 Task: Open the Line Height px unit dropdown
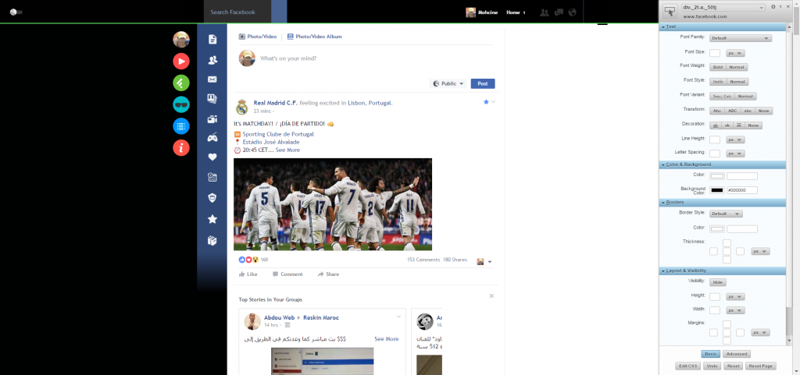click(735, 140)
